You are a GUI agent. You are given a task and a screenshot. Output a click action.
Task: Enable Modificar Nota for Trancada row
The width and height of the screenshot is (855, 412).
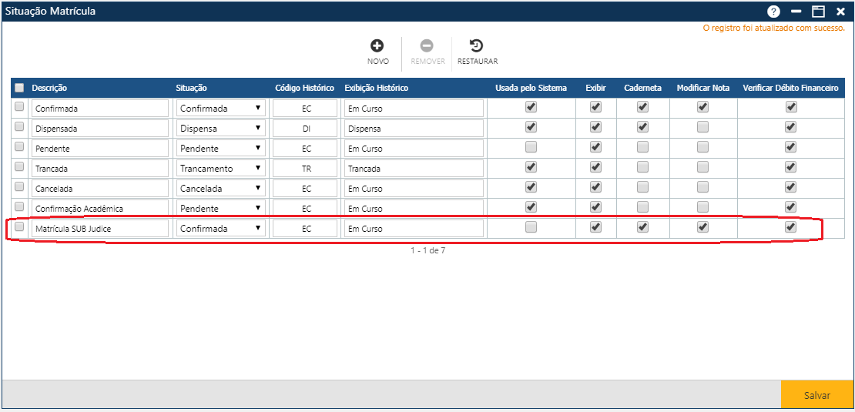pyautogui.click(x=702, y=167)
